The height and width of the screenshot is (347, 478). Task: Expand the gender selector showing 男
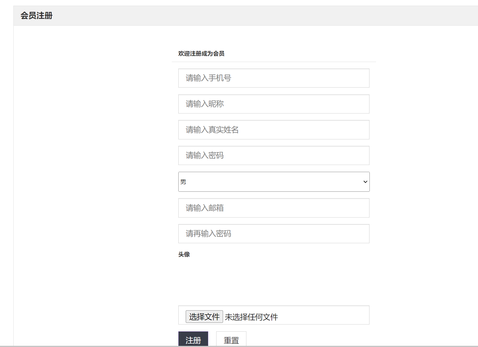click(x=273, y=182)
